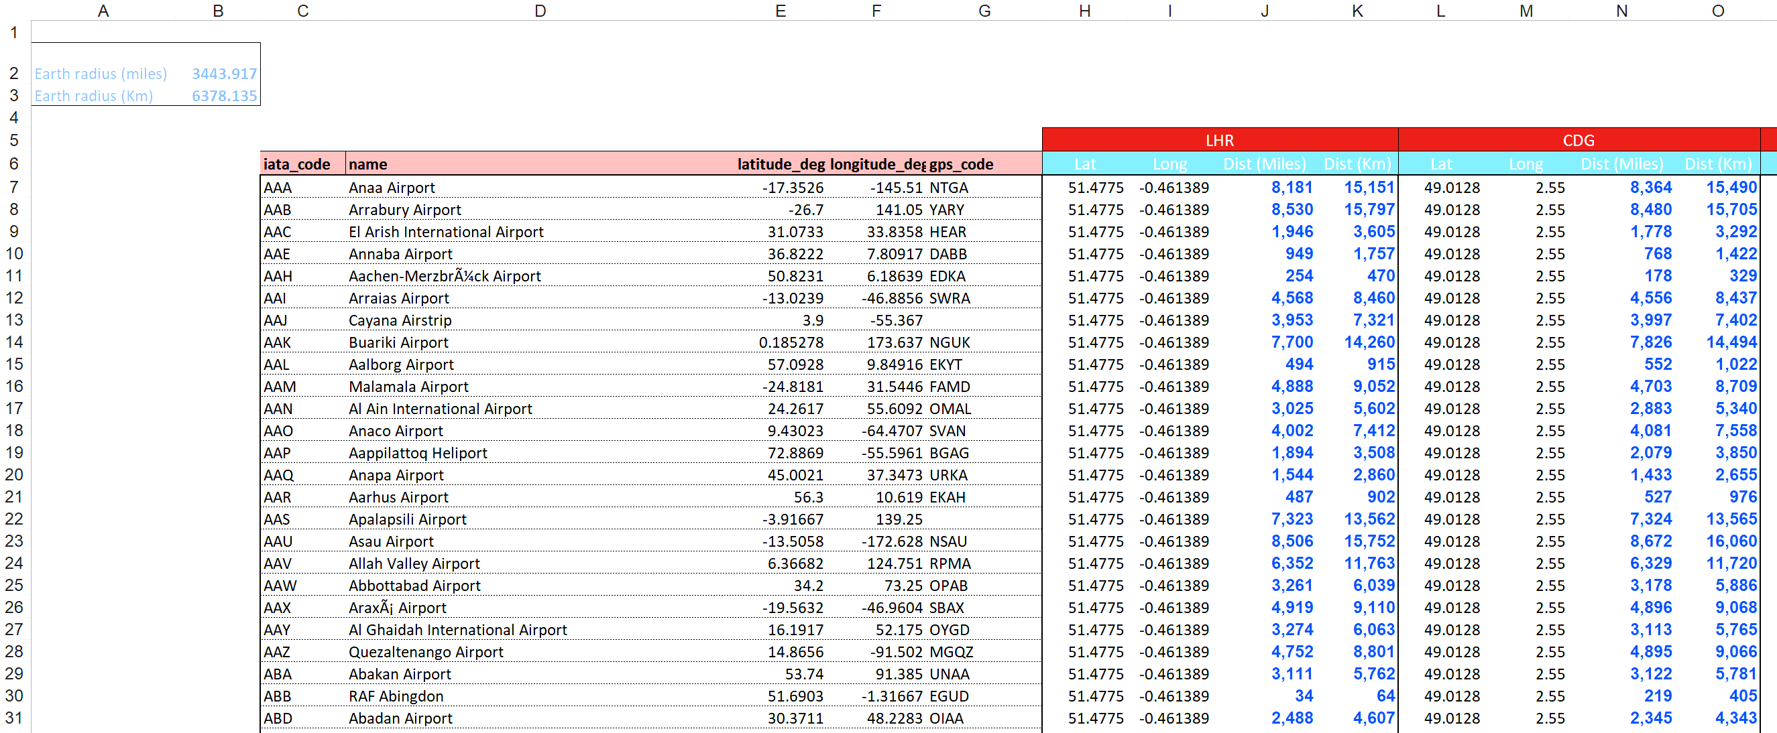The image size is (1777, 733).
Task: Select column A header
Action: click(103, 11)
